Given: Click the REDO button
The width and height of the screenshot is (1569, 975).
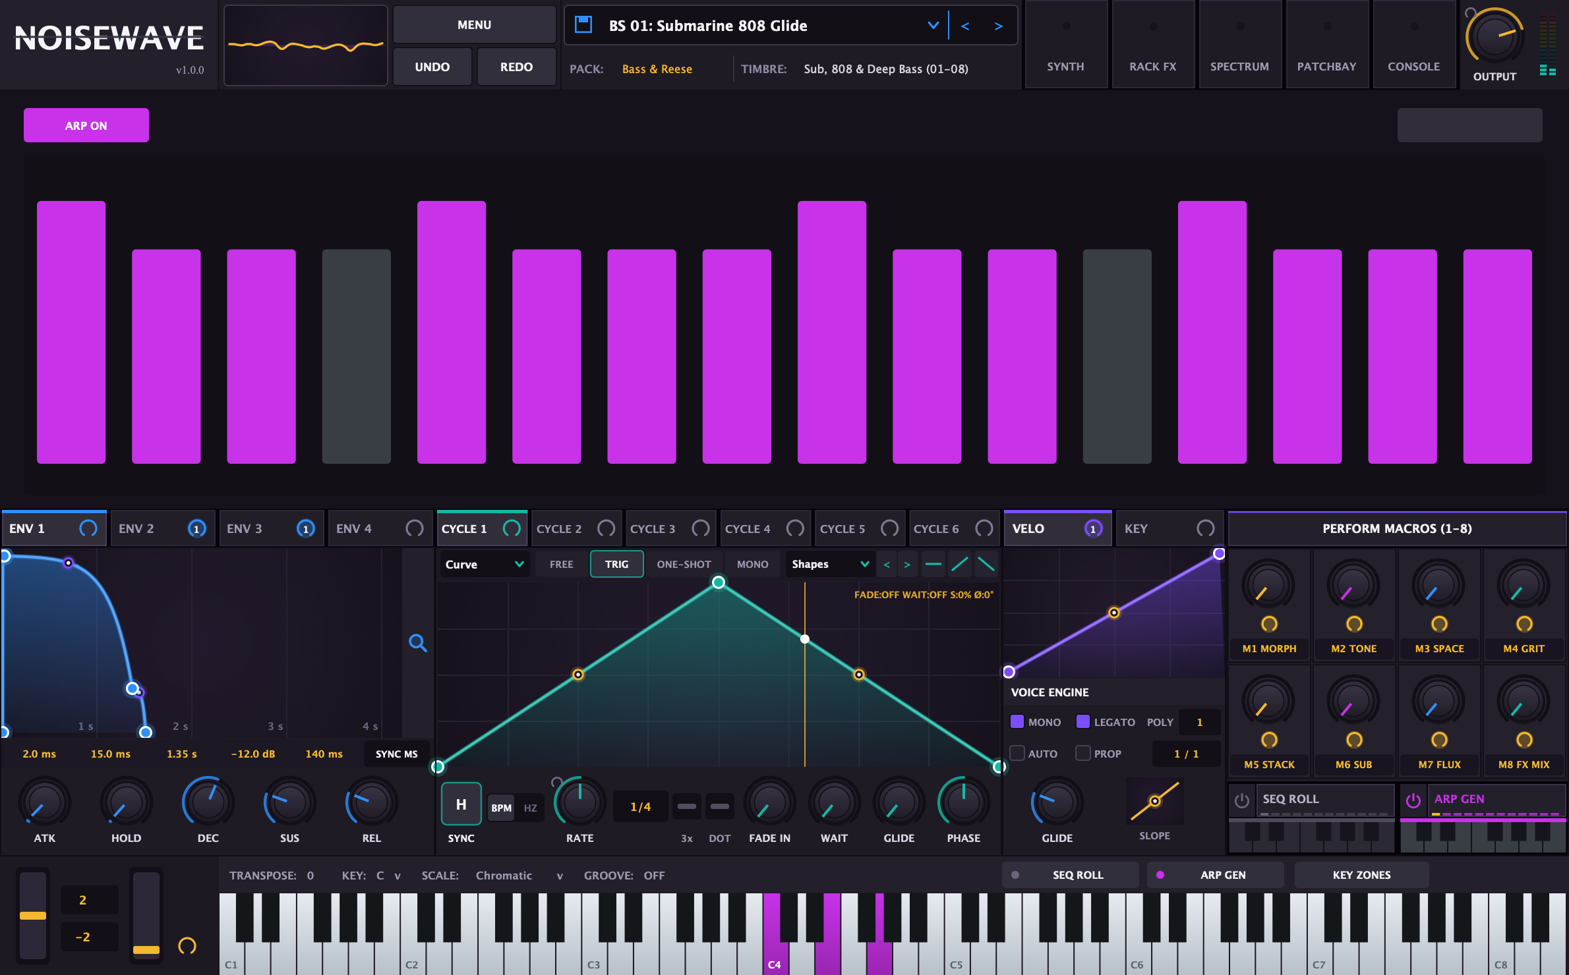Looking at the screenshot, I should 516,67.
